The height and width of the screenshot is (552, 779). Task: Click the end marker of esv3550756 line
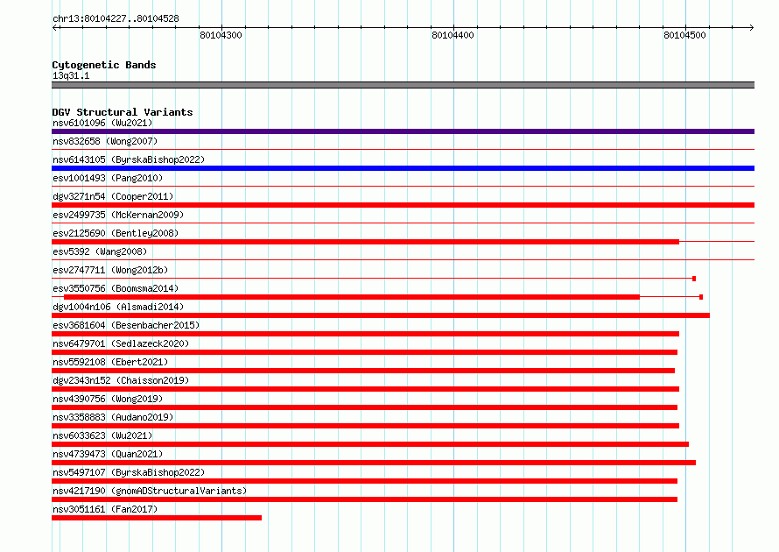[x=701, y=297]
